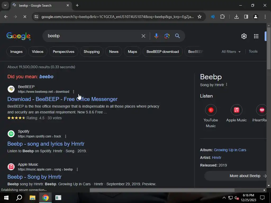This screenshot has width=271, height=203.
Task: Toggle Chrome side panel
Action: [246, 17]
